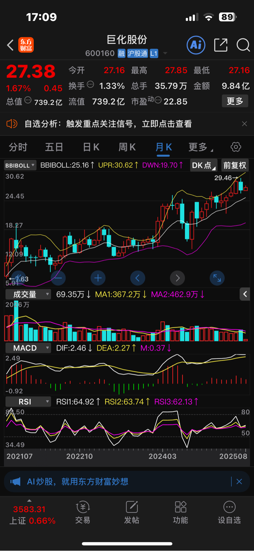The width and height of the screenshot is (254, 551).
Task: Collapse indicator panel with side arrow
Action: (245, 294)
